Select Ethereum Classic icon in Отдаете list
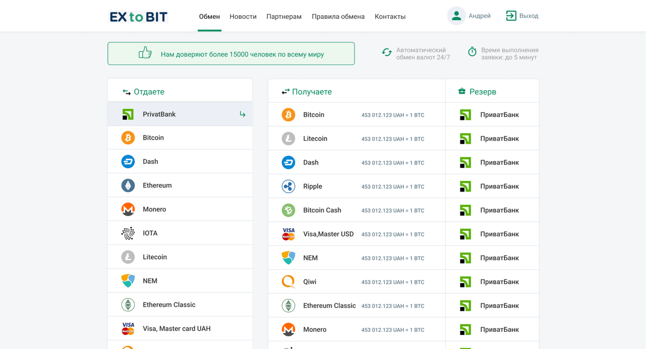The width and height of the screenshot is (647, 349). coord(128,305)
